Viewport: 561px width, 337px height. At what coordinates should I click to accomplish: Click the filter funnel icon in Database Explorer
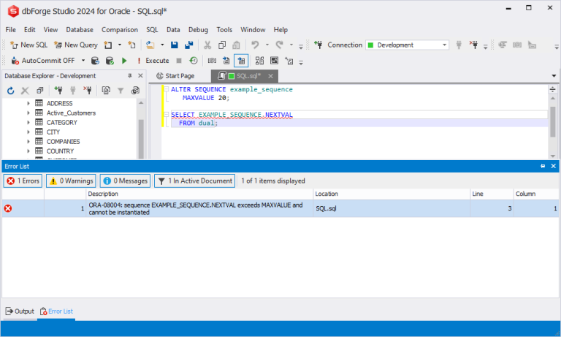tap(121, 91)
